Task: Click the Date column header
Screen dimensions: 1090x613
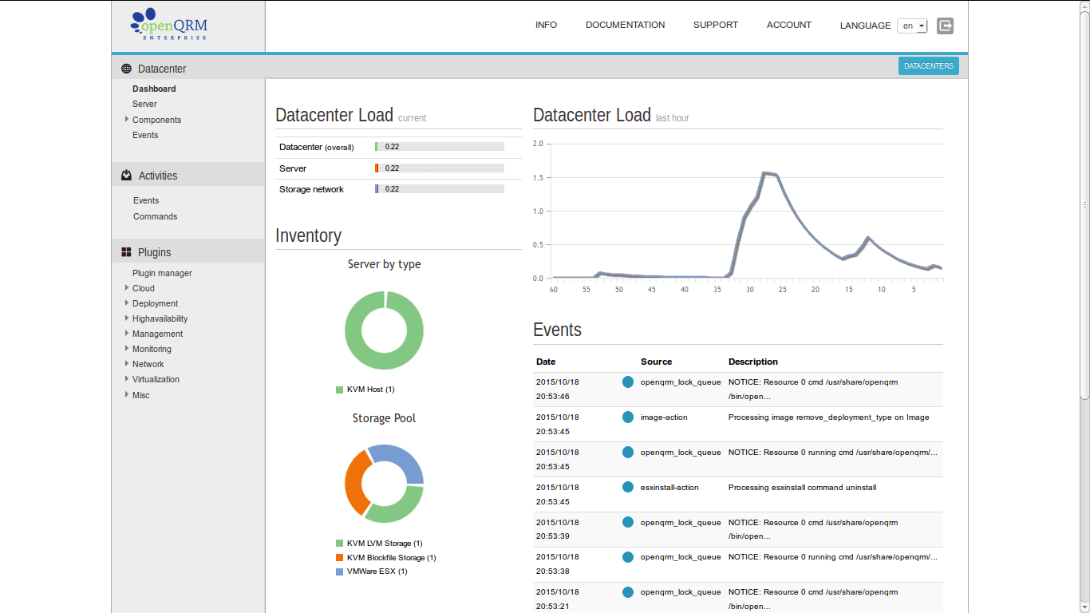Action: pyautogui.click(x=546, y=362)
